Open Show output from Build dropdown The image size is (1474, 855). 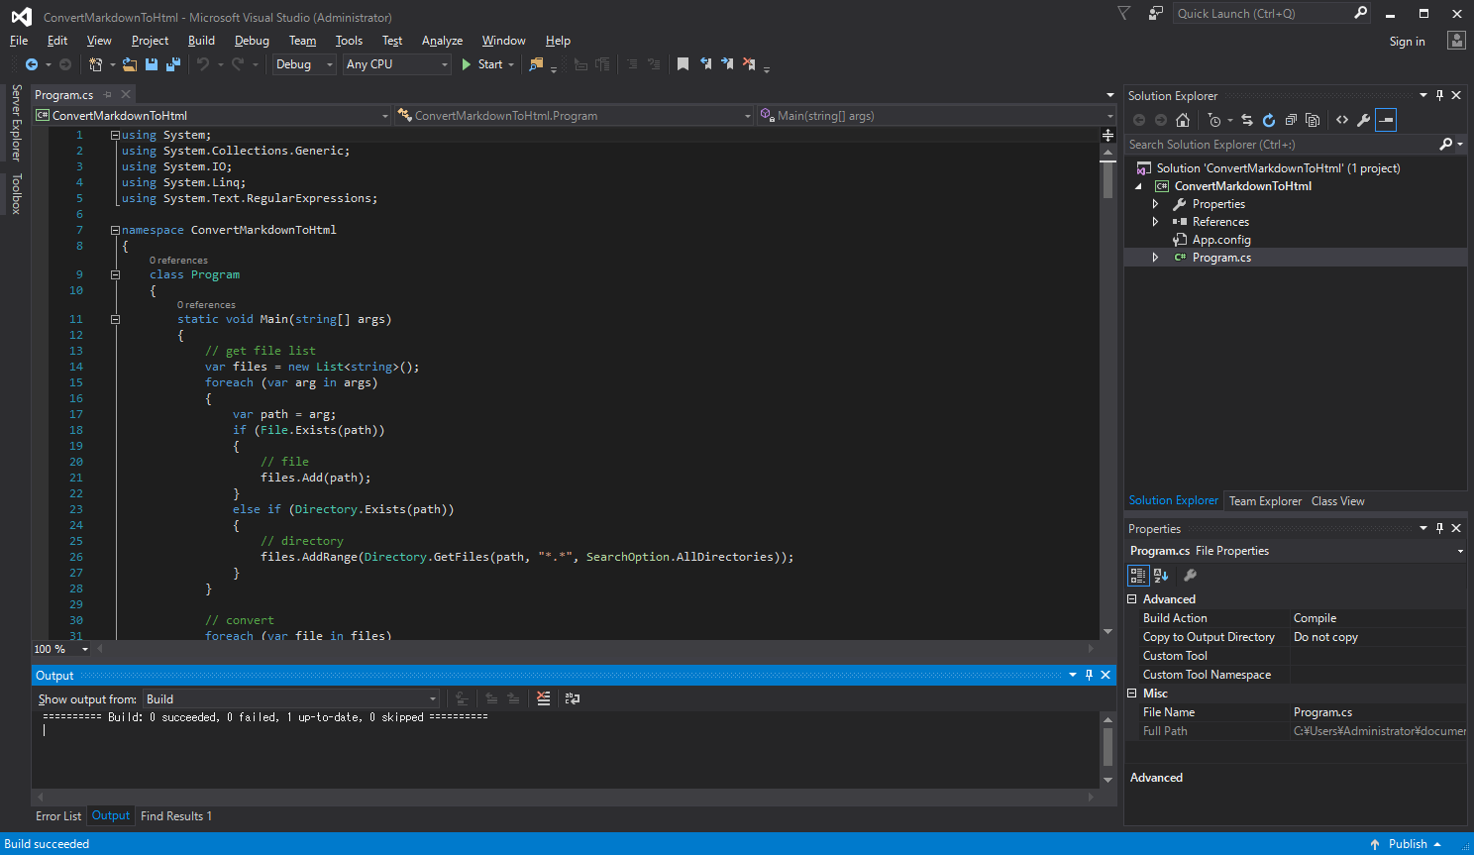[x=291, y=699]
